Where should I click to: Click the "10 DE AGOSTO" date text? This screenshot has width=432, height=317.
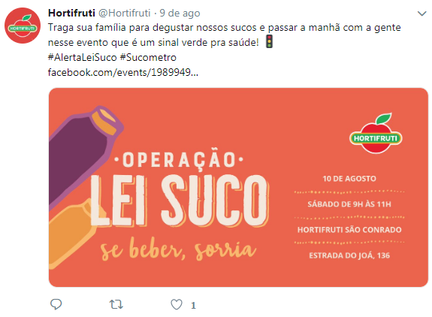(x=349, y=179)
